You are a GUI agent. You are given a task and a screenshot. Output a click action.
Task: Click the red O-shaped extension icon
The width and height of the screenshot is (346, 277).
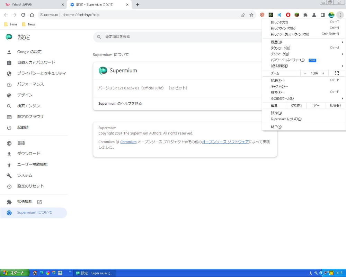click(288, 15)
